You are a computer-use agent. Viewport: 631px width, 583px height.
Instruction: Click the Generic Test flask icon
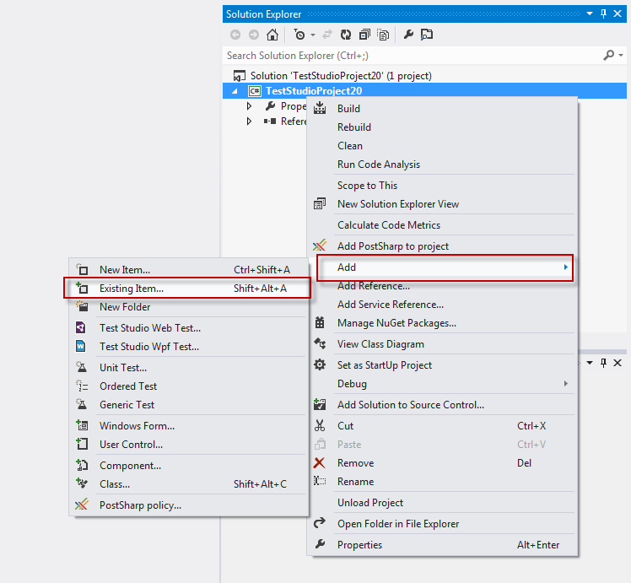click(x=82, y=404)
